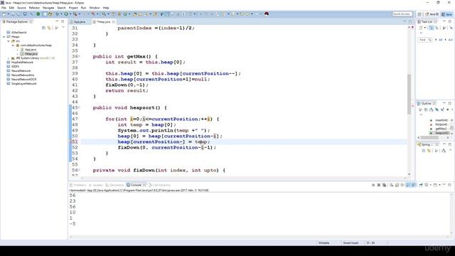
Task: Open the Open Console dropdown
Action: [439, 185]
